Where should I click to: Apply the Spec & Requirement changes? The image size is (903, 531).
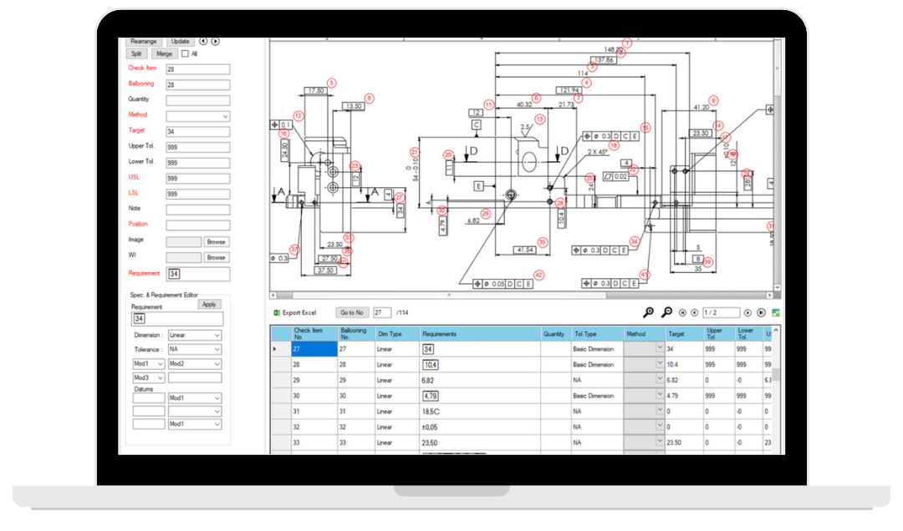click(209, 304)
